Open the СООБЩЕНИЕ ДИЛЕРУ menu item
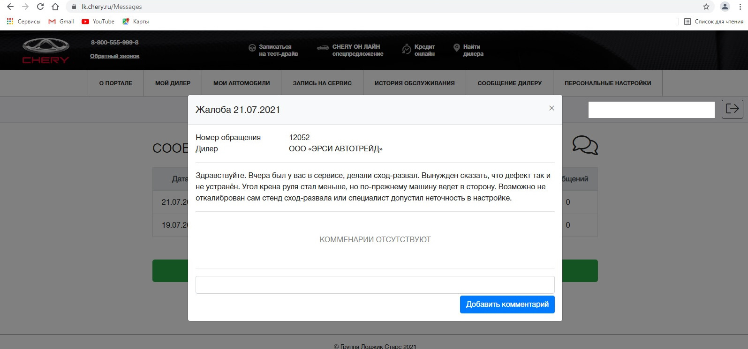 [x=510, y=83]
